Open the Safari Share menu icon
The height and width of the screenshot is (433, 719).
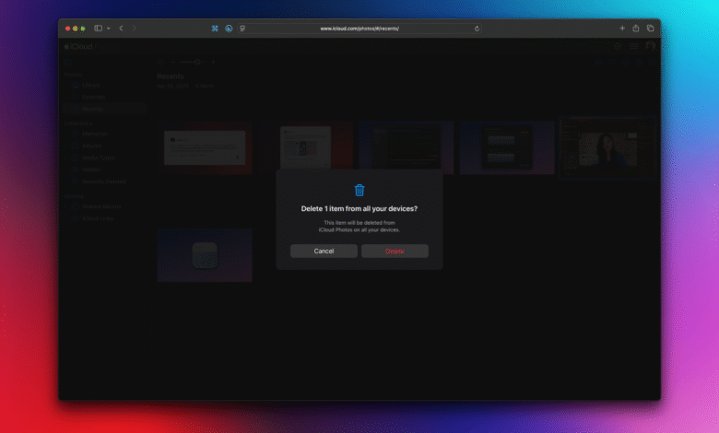(x=635, y=28)
